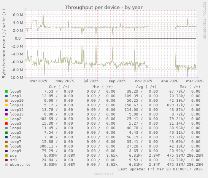Select the ubuntu-lv device label
This screenshot has width=208, height=178.
point(20,165)
